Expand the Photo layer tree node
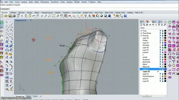Image resolution: width=179 pixels, height=100 pixels. pos(141,31)
